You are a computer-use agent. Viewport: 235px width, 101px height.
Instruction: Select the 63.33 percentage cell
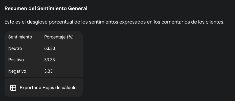point(50,48)
